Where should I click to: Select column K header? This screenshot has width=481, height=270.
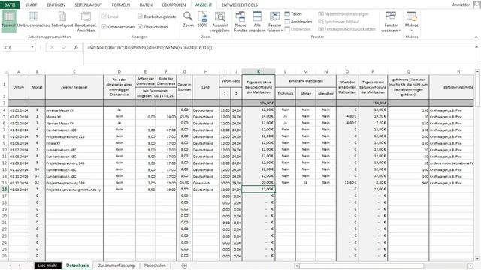coord(259,71)
